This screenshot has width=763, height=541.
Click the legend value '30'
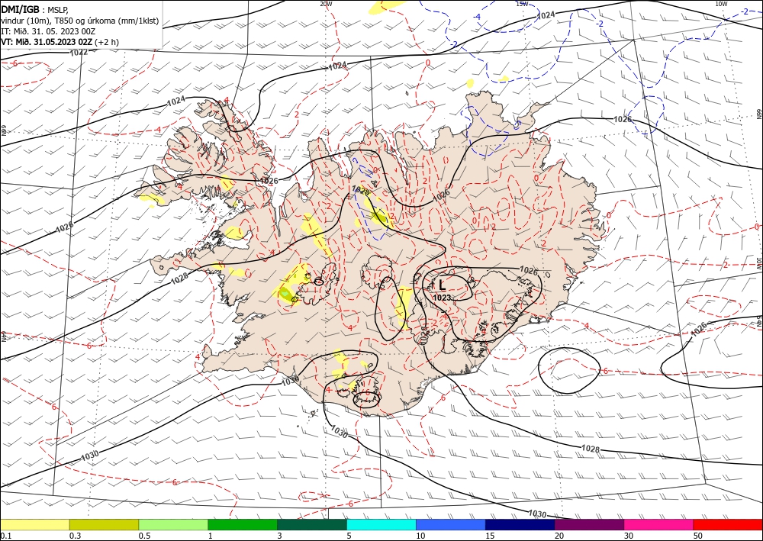coord(629,536)
